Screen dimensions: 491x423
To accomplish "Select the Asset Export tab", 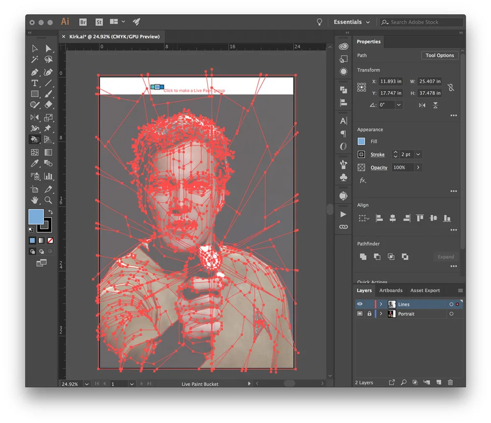I will (x=425, y=290).
